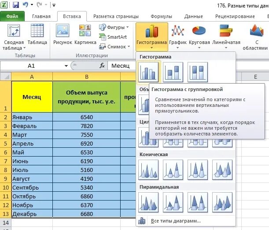Screen dimensions: 269x230
Task: Select 100% stacked cone chart thumbnail
Action: click(198, 170)
